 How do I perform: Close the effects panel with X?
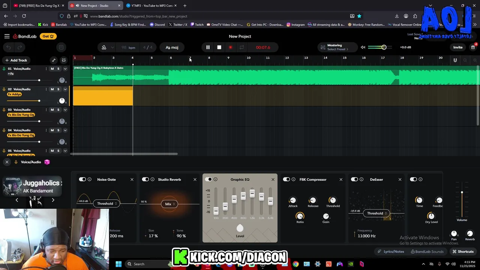(7, 162)
